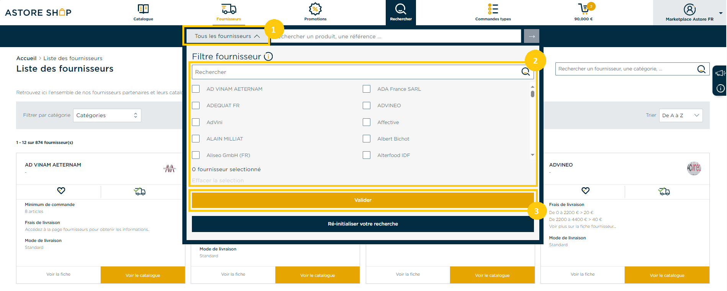727x291 pixels.
Task: Check the Aliseo GmbH (FR) box
Action: coord(196,155)
